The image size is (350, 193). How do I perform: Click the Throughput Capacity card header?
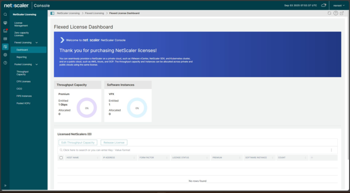pos(77,85)
